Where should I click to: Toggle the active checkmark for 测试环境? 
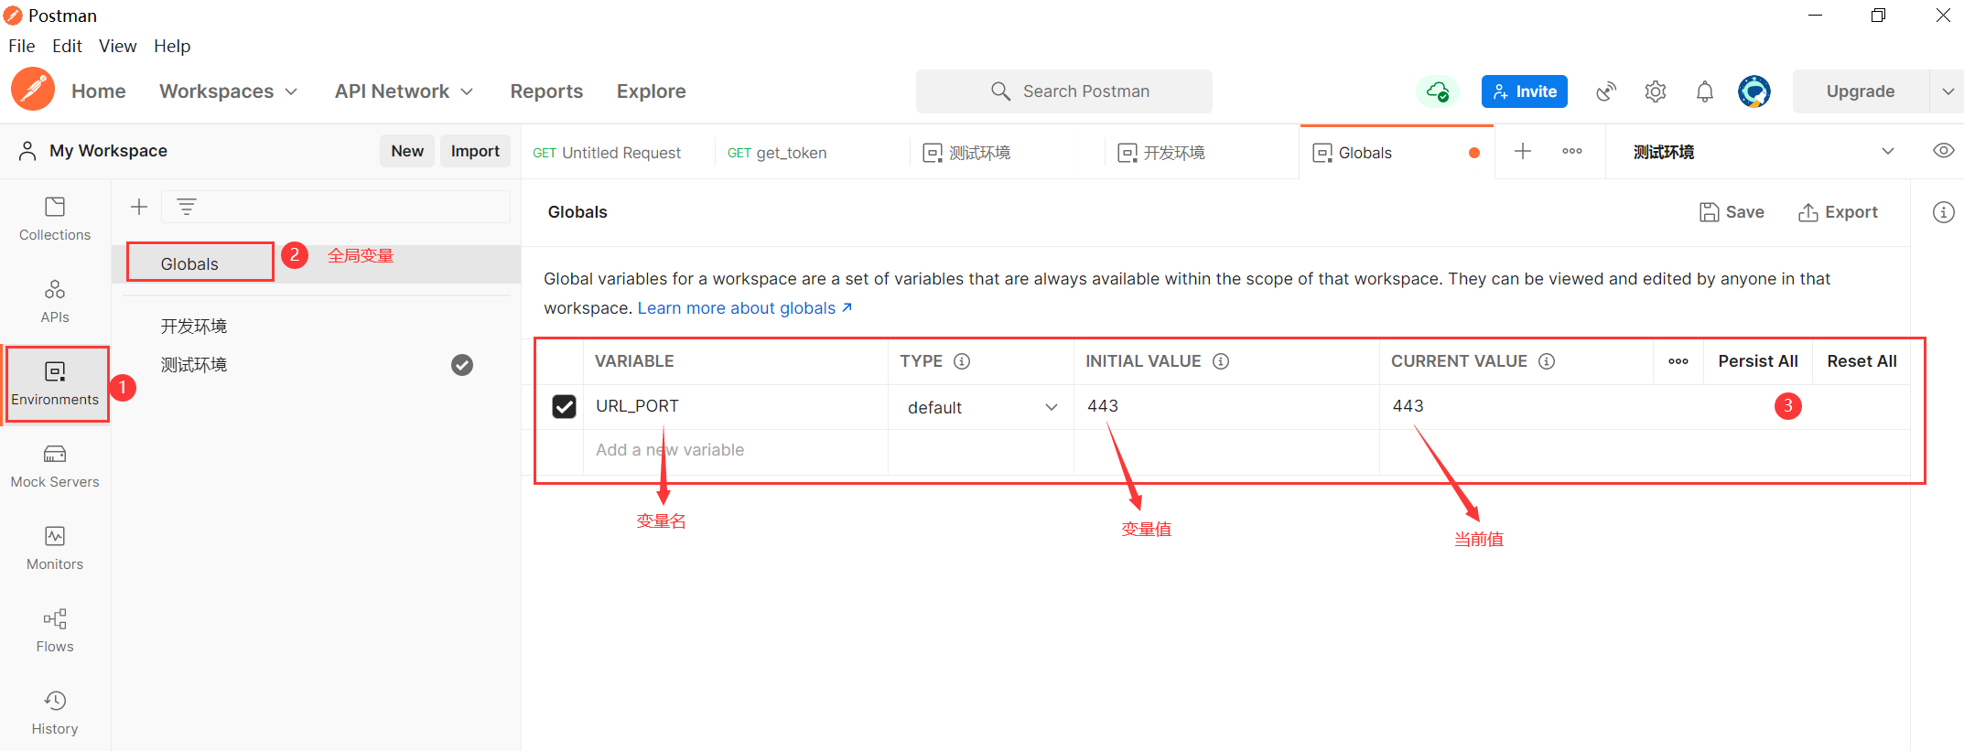coord(462,365)
